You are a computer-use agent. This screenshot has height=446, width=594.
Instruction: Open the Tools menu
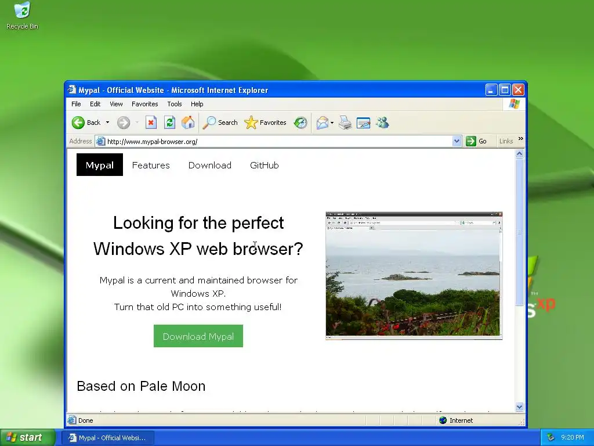coord(175,104)
